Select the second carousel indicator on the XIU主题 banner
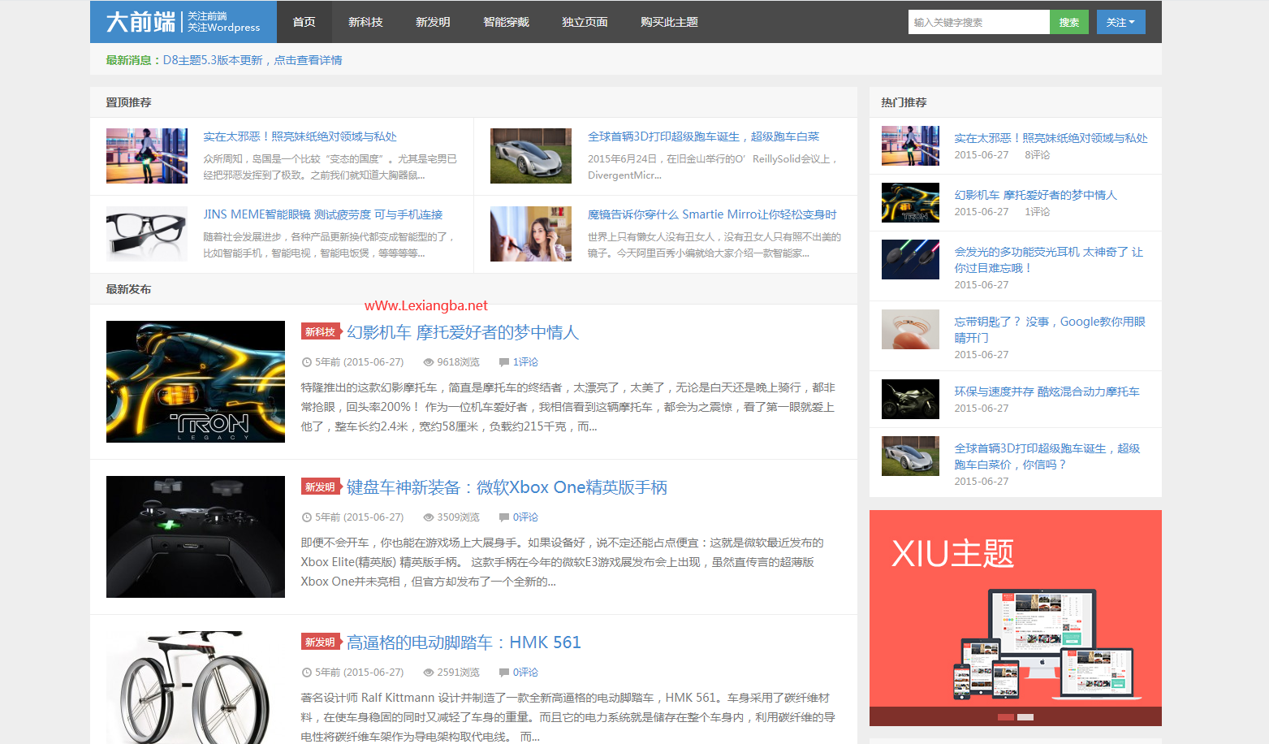 (x=1025, y=717)
